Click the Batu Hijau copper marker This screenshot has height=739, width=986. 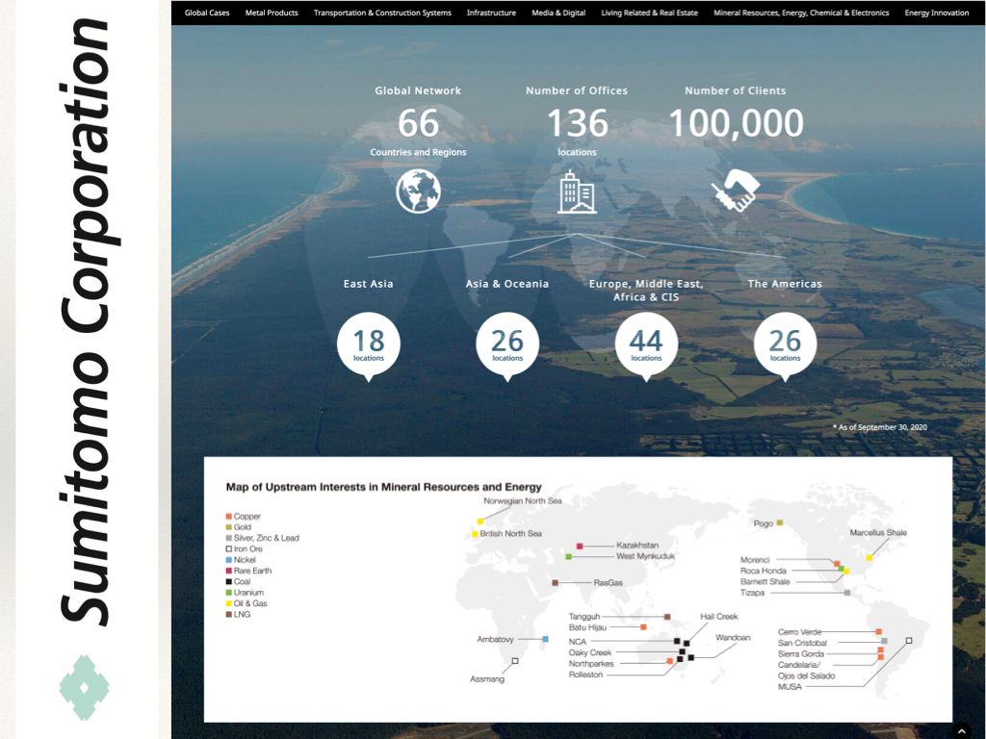[643, 627]
